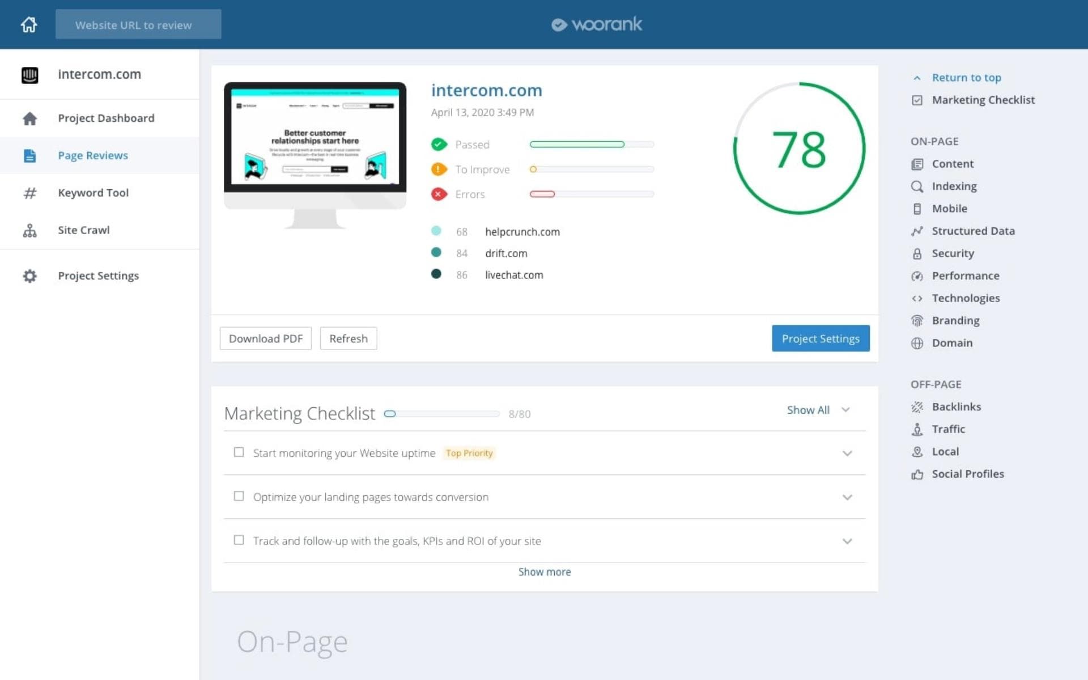Click the Domain globe icon

coord(917,343)
